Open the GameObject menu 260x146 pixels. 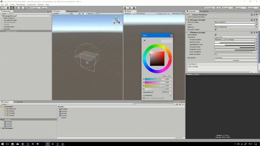pos(21,4)
